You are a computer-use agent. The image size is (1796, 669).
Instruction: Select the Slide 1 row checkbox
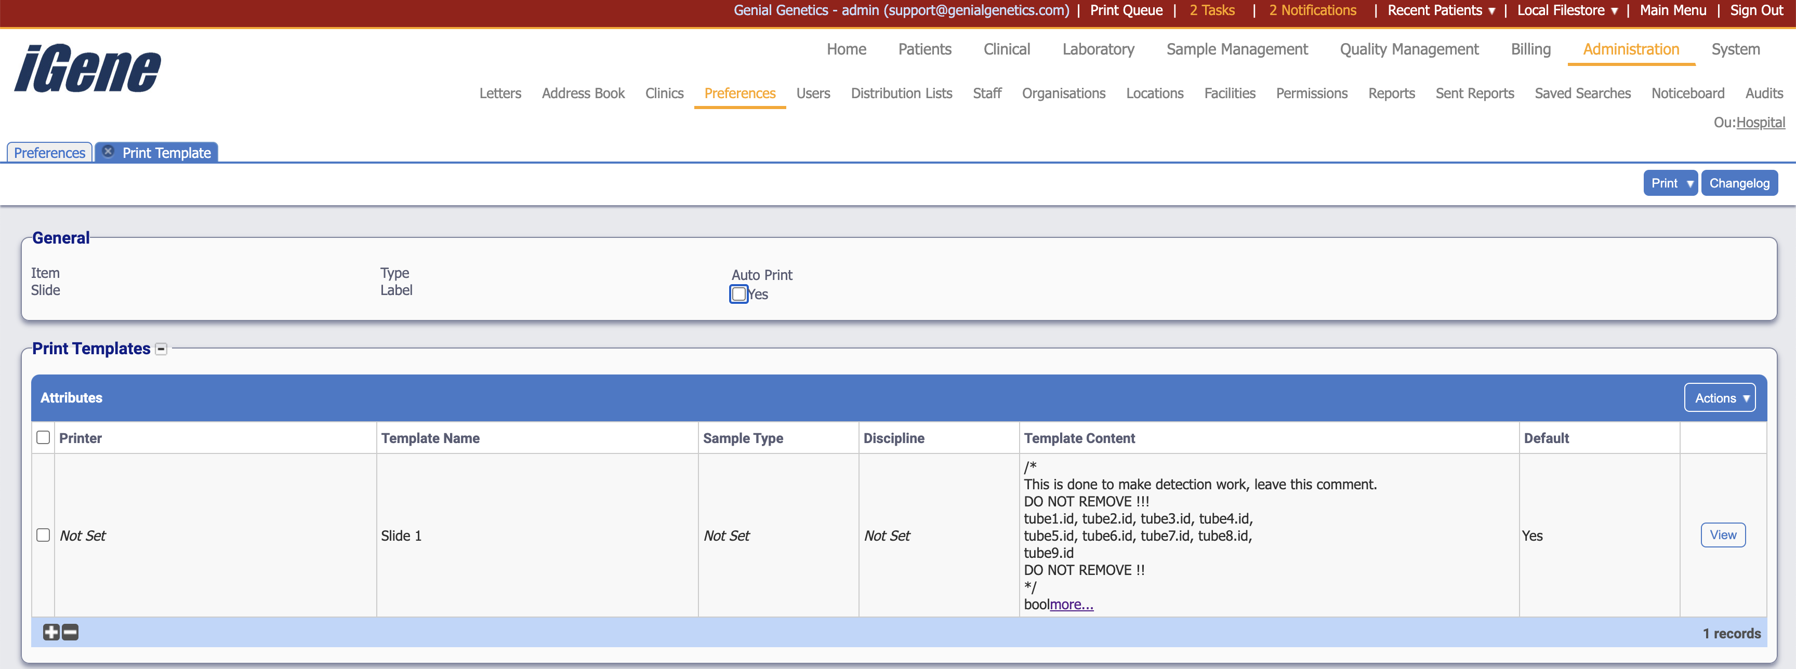(x=43, y=535)
